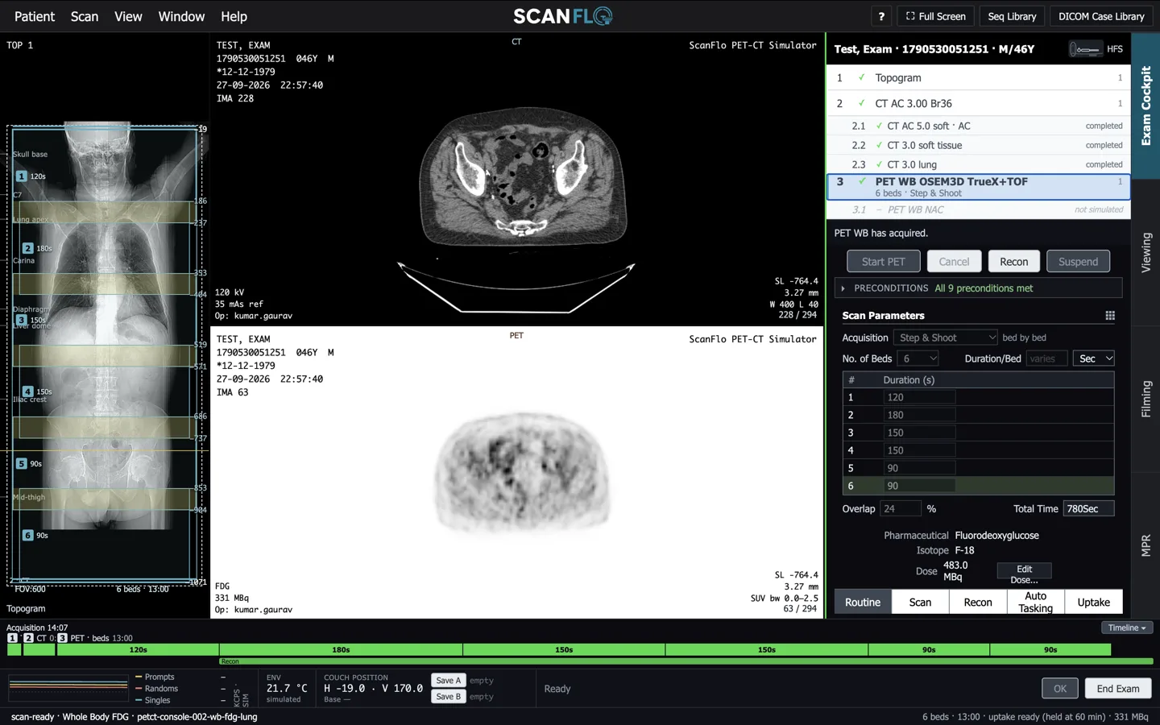Select bed 3 marker on the topogram
The height and width of the screenshot is (725, 1160).
pos(22,320)
